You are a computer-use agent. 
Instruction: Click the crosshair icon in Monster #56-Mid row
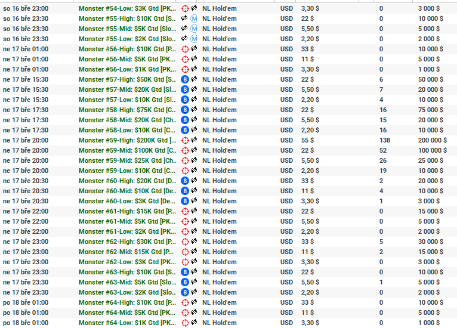pos(185,60)
